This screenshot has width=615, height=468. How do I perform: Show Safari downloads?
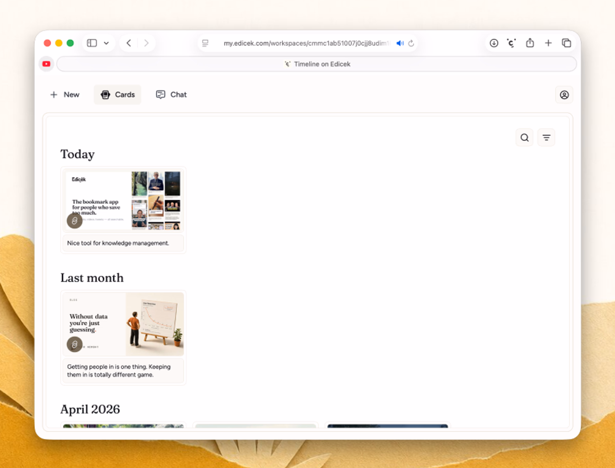[x=494, y=43]
